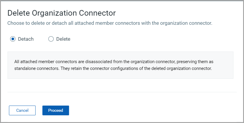
Task: Click the Detach option label text
Action: (x=26, y=39)
